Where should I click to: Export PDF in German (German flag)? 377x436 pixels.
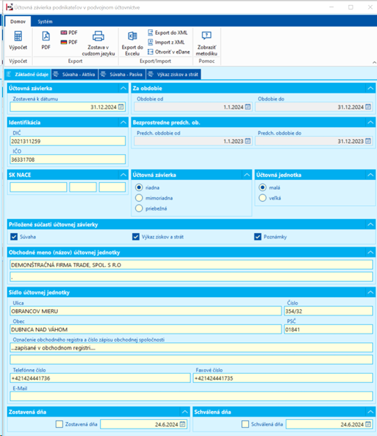click(x=69, y=43)
